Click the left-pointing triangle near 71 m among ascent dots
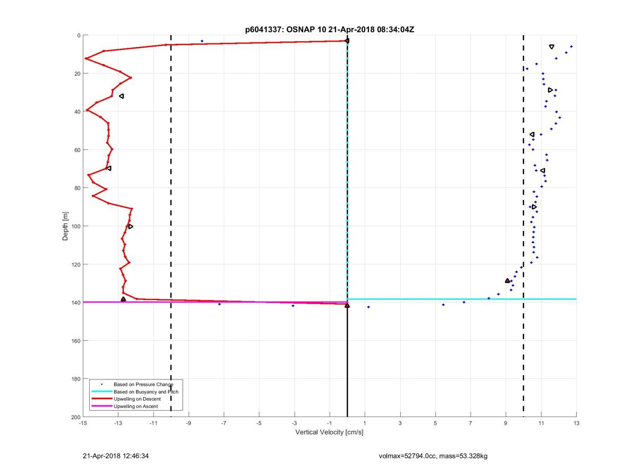637x469 pixels. pyautogui.click(x=543, y=171)
